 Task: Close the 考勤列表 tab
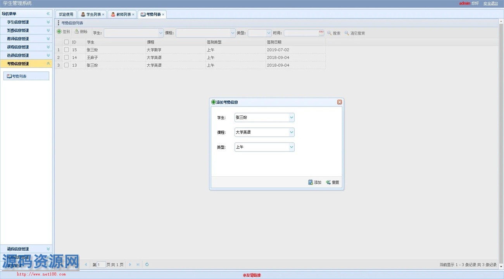pyautogui.click(x=163, y=15)
